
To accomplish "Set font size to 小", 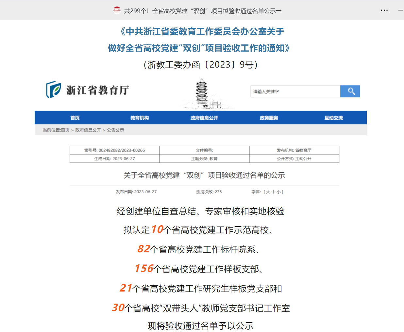I will pyautogui.click(x=279, y=192).
